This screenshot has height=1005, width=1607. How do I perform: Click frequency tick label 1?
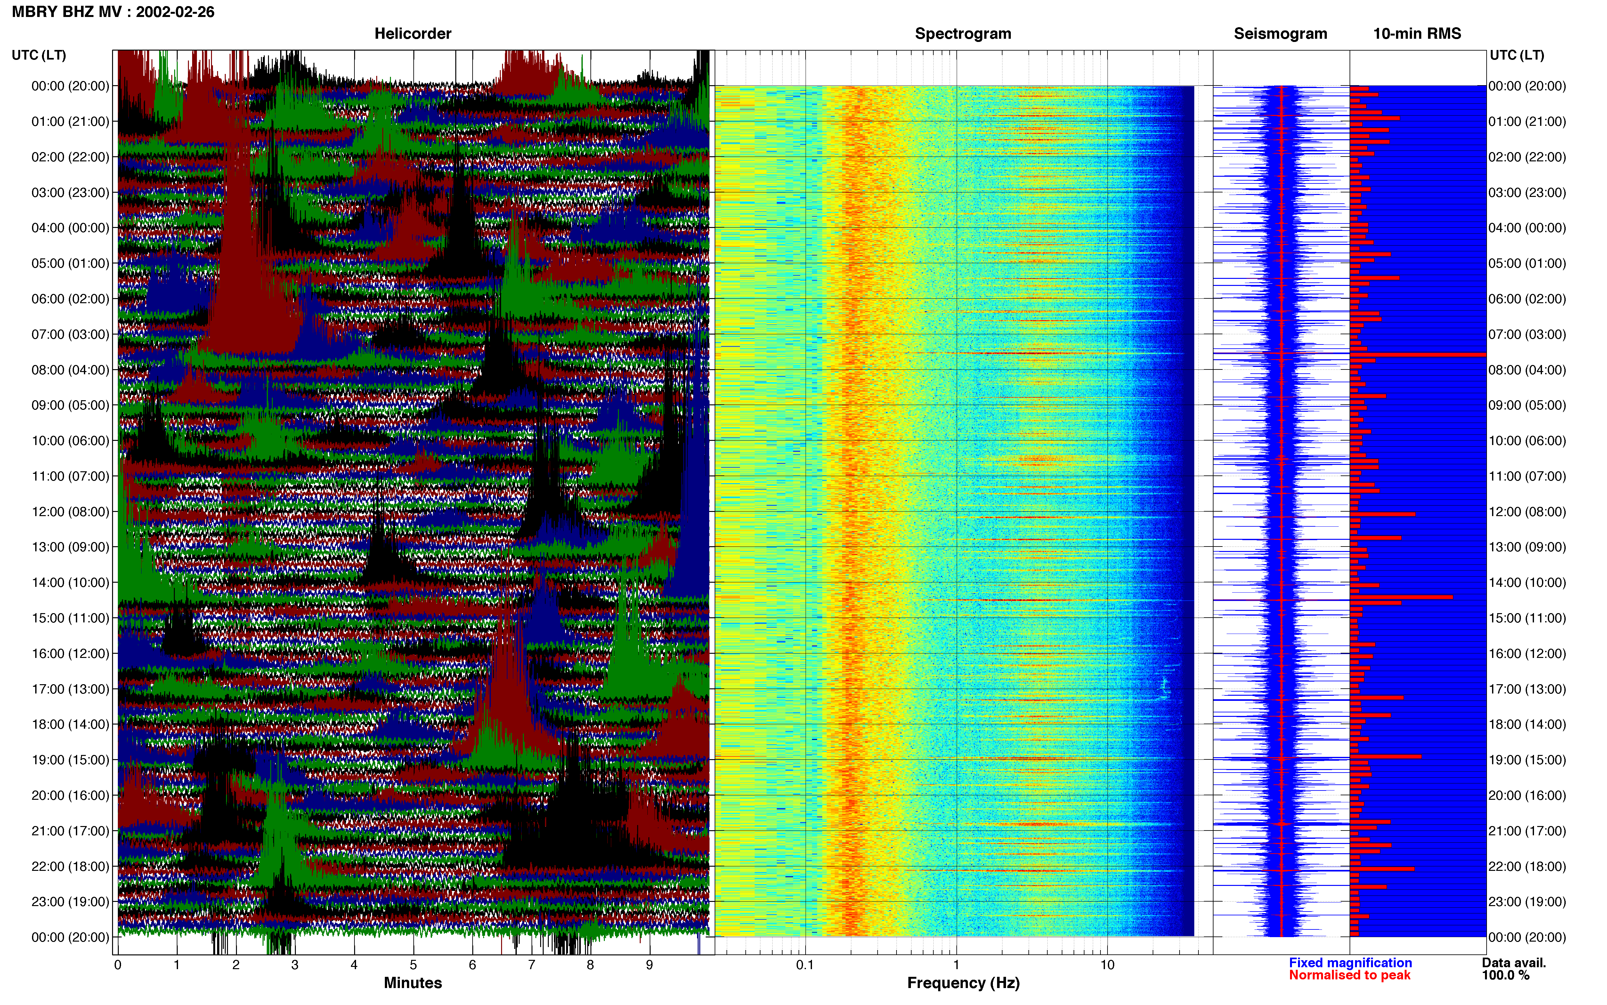(956, 965)
